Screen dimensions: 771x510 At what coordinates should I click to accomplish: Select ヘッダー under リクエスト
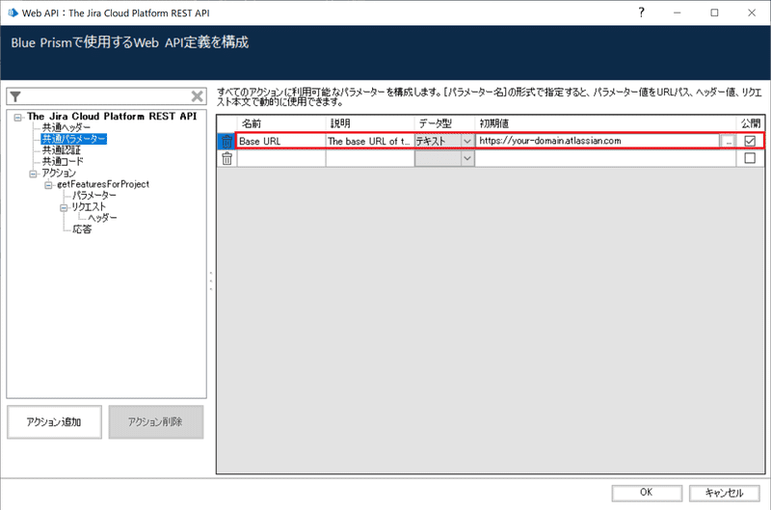click(102, 218)
